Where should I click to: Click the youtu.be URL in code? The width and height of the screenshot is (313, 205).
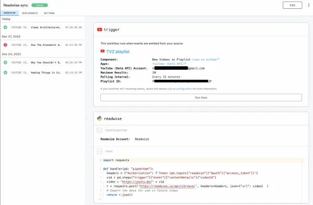pyautogui.click(x=137, y=182)
